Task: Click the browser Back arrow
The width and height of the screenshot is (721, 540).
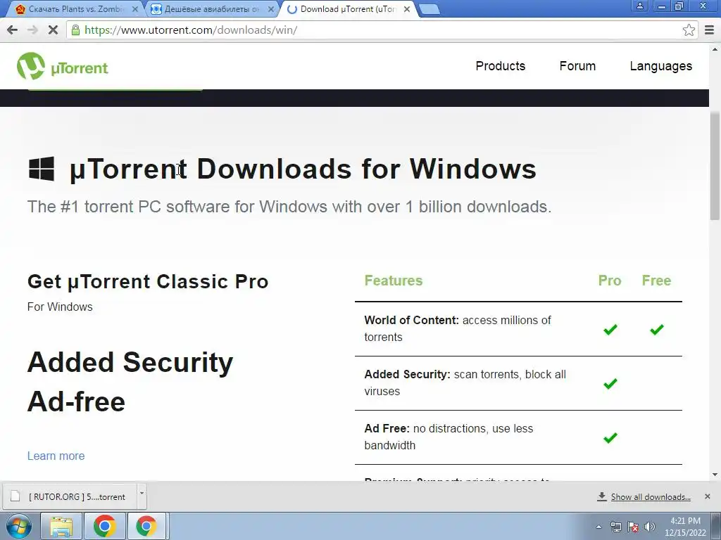Action: [x=13, y=30]
